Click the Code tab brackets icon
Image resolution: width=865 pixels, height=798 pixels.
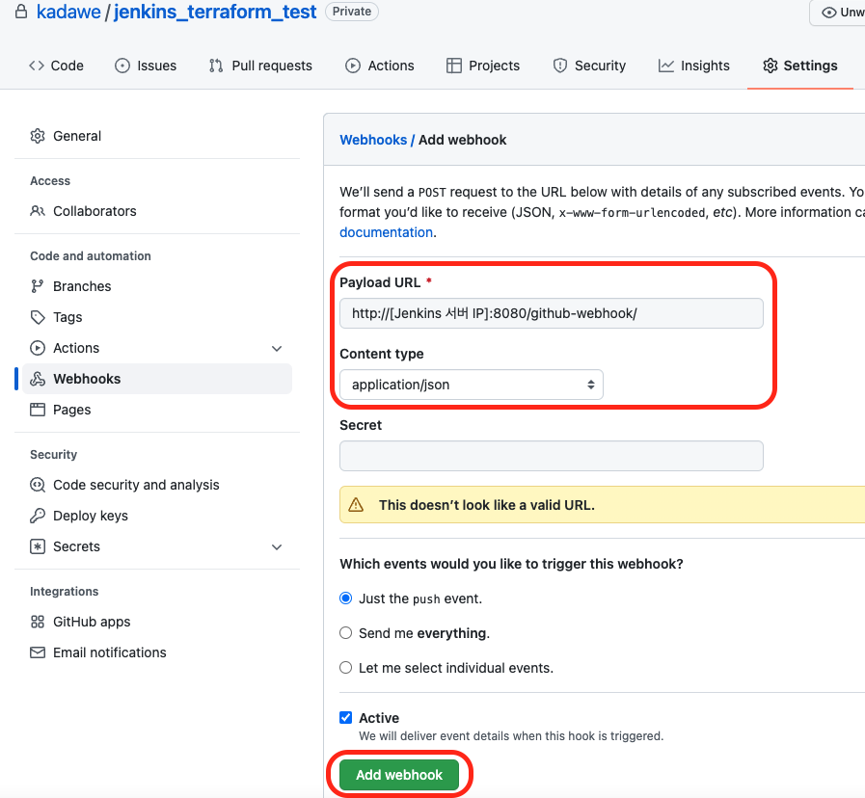[x=37, y=66]
